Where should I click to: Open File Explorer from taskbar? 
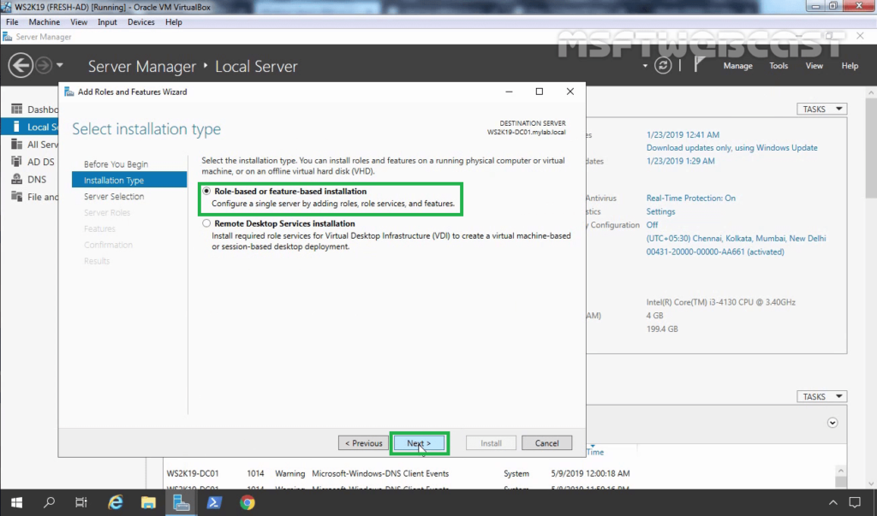(148, 502)
